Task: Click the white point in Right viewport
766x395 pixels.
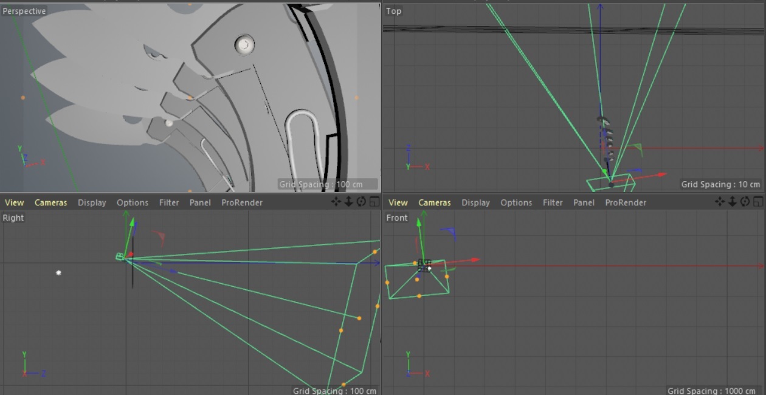Action: pos(58,273)
